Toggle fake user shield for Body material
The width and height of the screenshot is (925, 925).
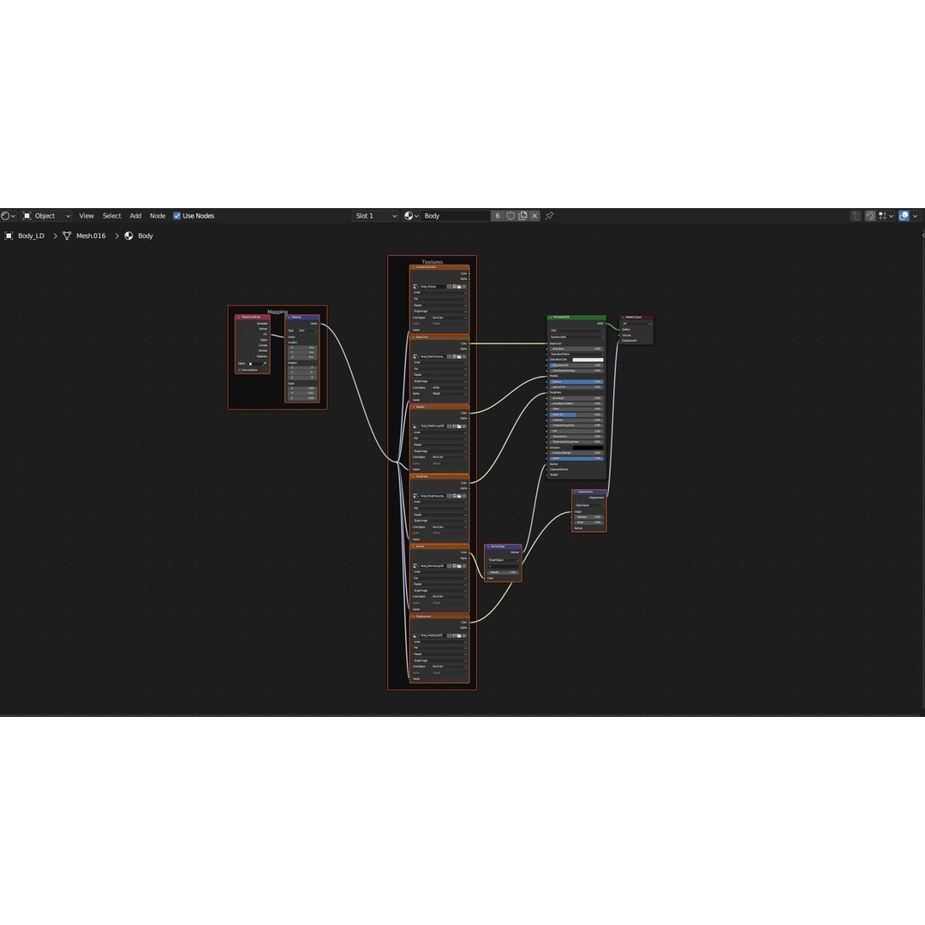[510, 216]
